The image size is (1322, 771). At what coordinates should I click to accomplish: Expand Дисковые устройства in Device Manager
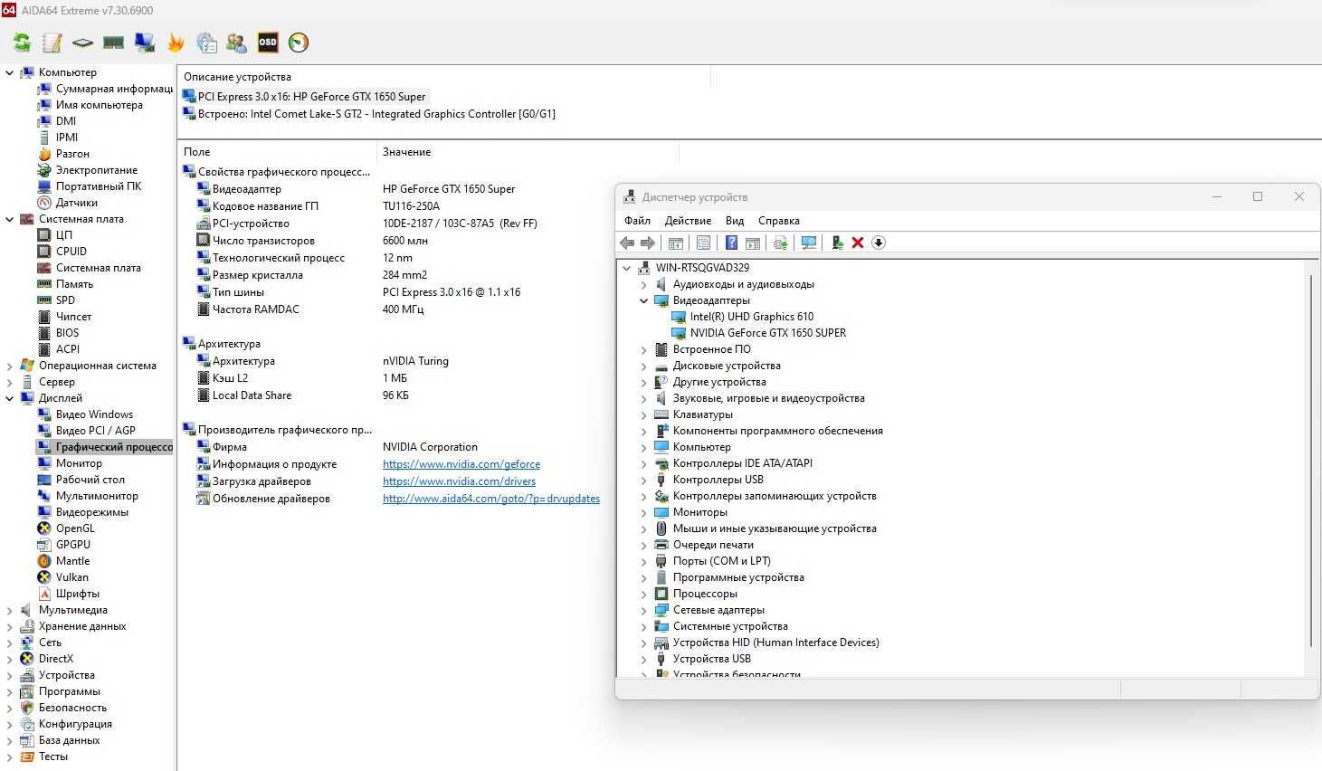(x=644, y=366)
